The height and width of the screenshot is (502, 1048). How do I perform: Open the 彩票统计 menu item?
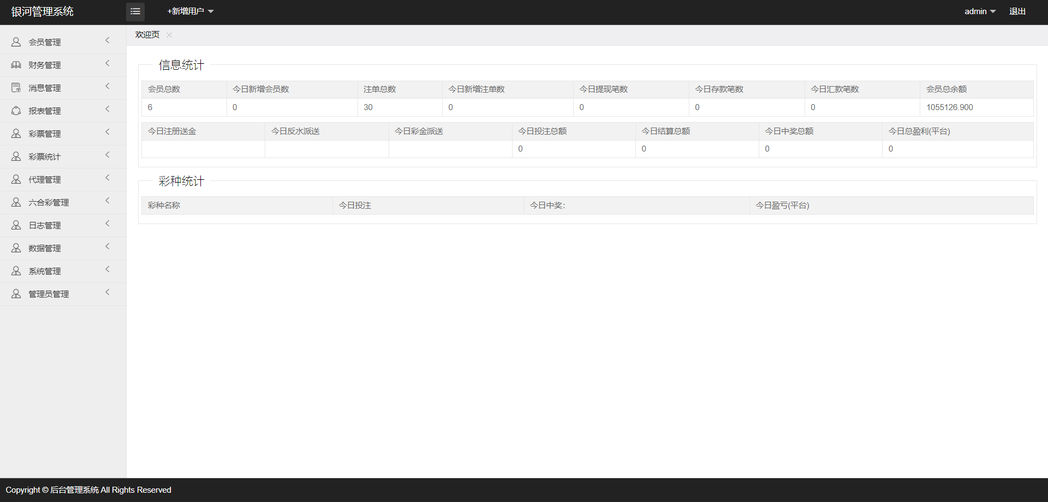click(x=45, y=156)
